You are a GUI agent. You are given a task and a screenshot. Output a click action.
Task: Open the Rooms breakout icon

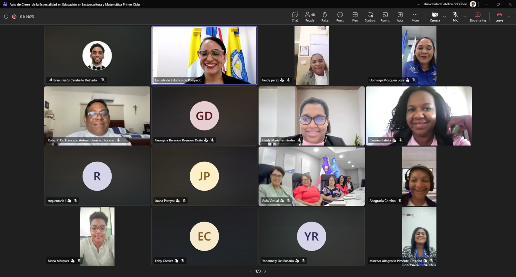[385, 16]
